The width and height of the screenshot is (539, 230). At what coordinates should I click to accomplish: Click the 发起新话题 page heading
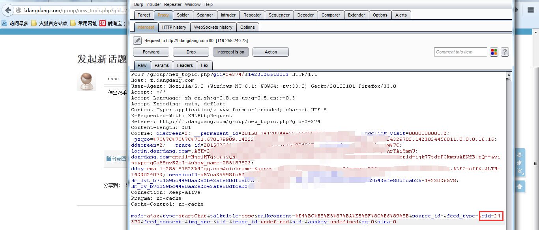(102, 59)
